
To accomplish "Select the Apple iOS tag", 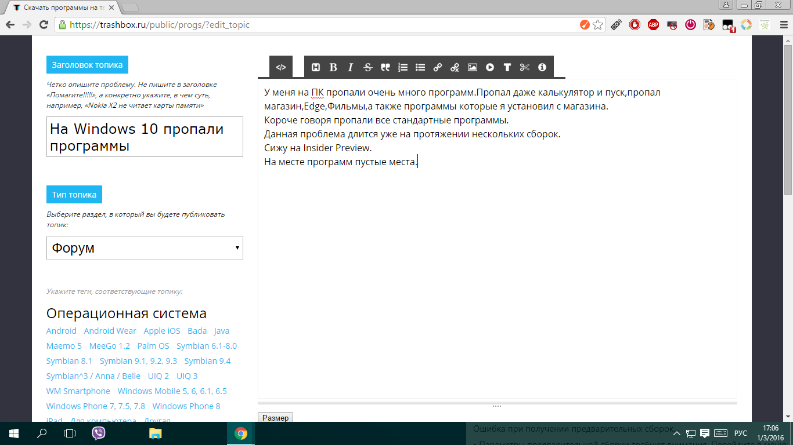I will [162, 331].
